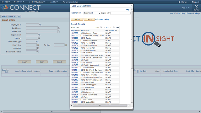Click Sign out link
201x113 pixels.
[195, 2]
